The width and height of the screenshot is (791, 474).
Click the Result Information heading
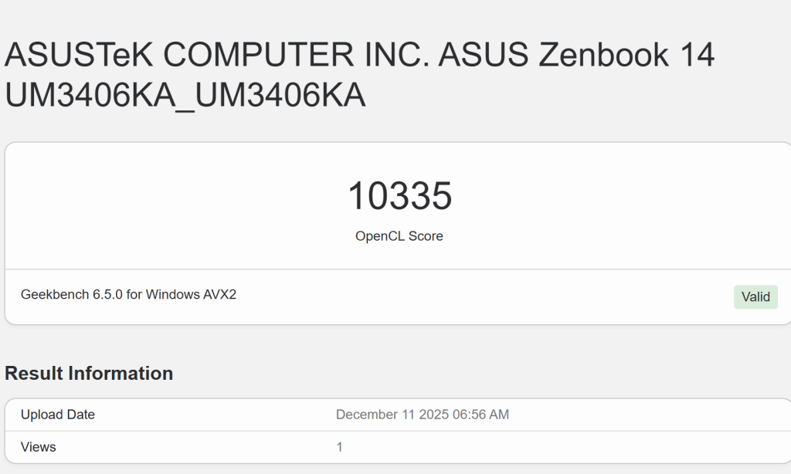tap(89, 373)
